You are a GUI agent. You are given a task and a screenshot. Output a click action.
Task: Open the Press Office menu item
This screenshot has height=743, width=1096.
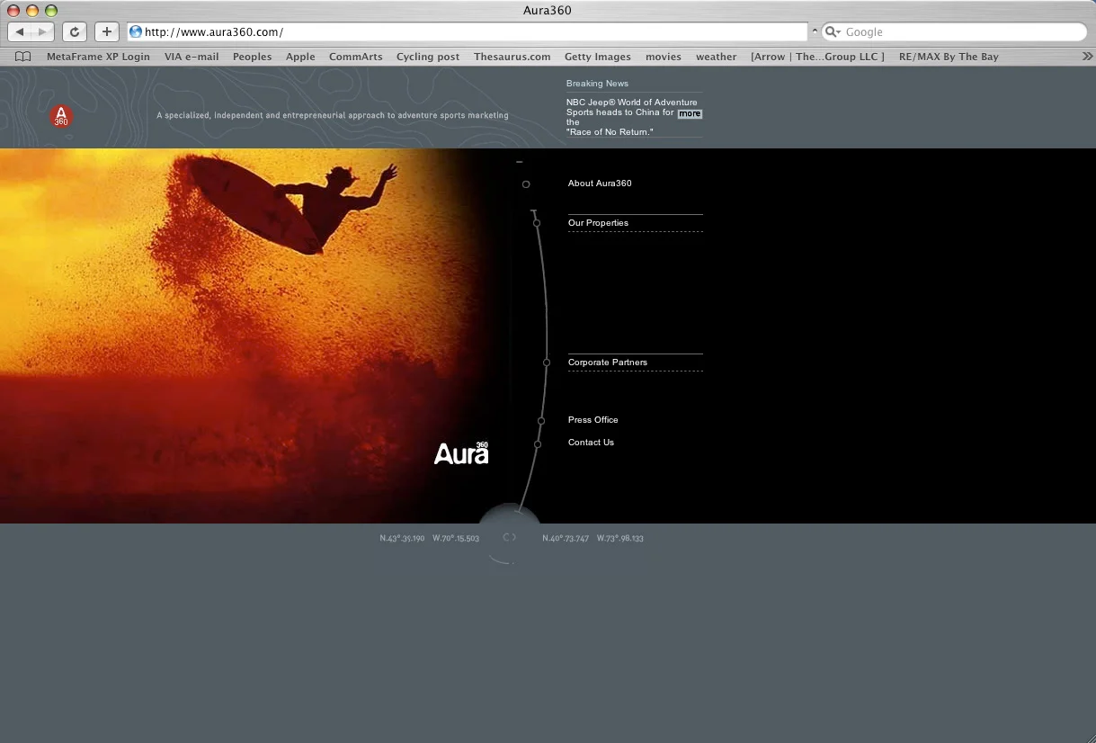pyautogui.click(x=593, y=420)
